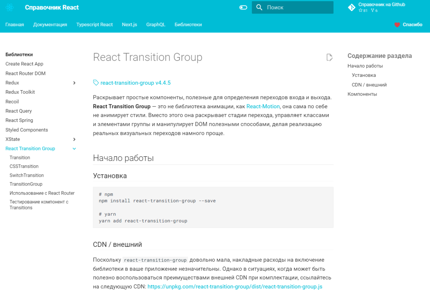Image resolution: width=430 pixels, height=296 pixels.
Task: Open React Spring in sidebar
Action: [19, 120]
